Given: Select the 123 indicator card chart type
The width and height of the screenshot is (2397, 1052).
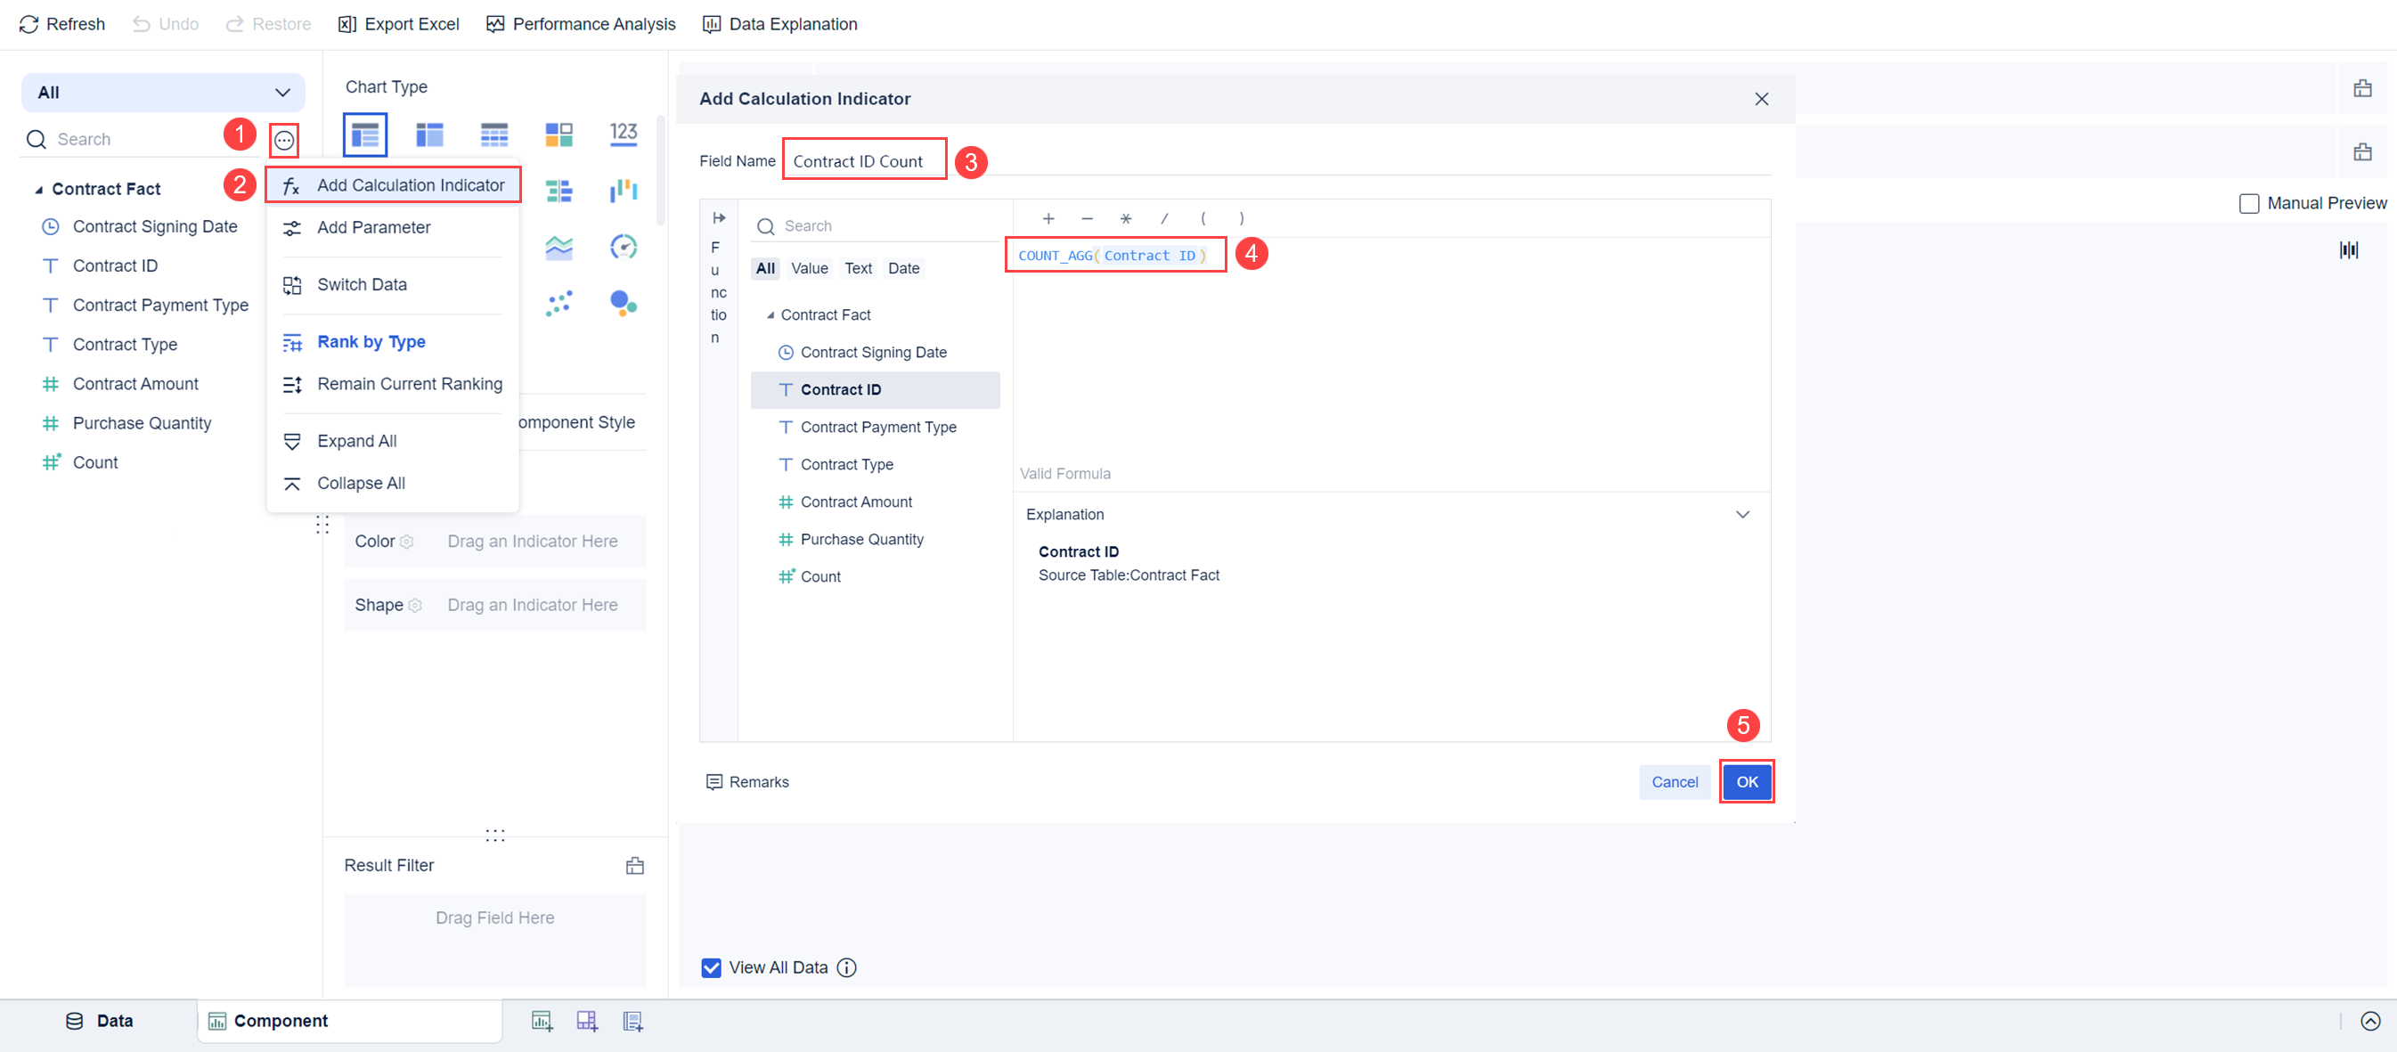Looking at the screenshot, I should [624, 134].
